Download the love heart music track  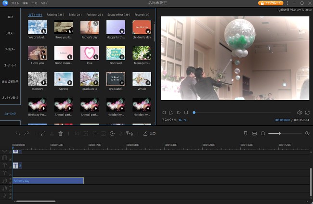(96, 57)
